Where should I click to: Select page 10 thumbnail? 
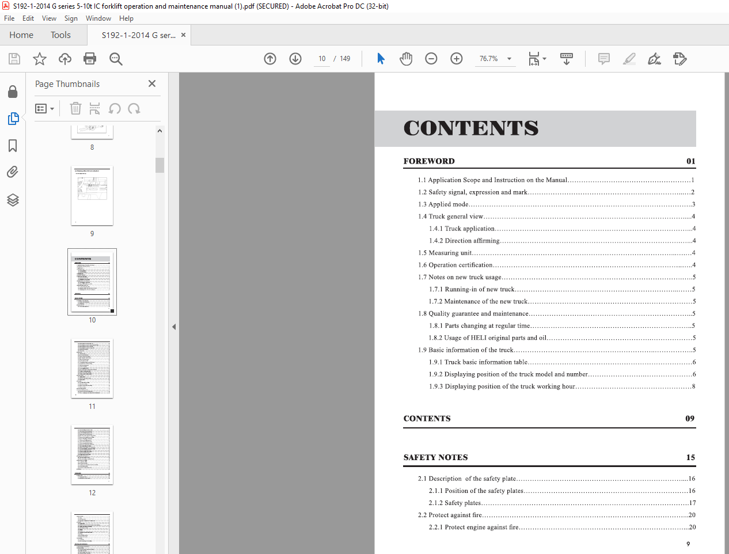tap(92, 282)
